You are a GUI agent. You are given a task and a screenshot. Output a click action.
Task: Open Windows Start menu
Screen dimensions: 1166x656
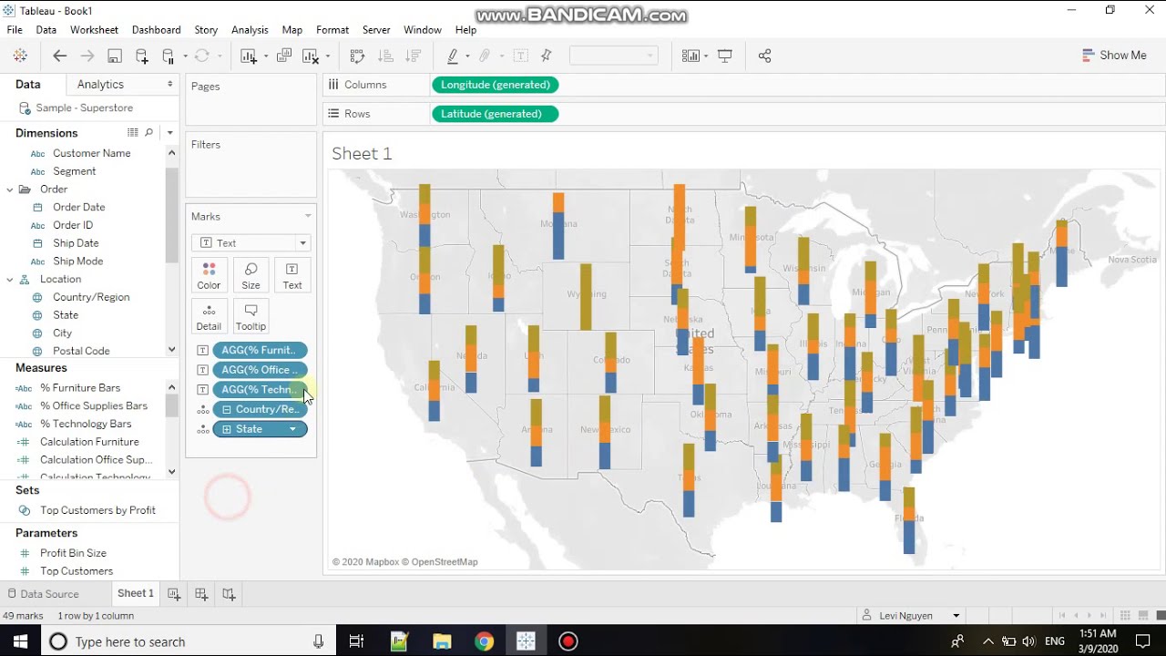coord(20,641)
